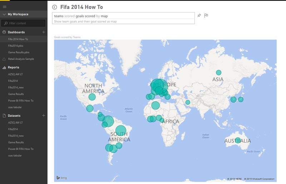Add a new dataset with the plus icon
The width and height of the screenshot is (286, 184).
pyautogui.click(x=44, y=116)
